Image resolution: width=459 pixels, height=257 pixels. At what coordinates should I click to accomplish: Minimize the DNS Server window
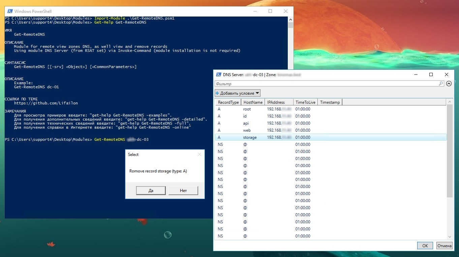point(416,75)
